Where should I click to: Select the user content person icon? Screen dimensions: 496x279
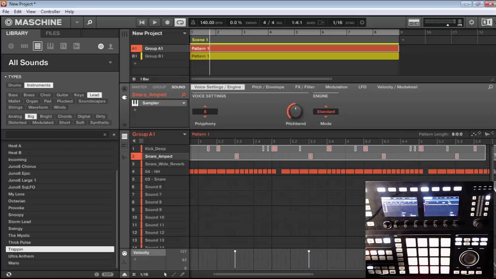pos(110,46)
